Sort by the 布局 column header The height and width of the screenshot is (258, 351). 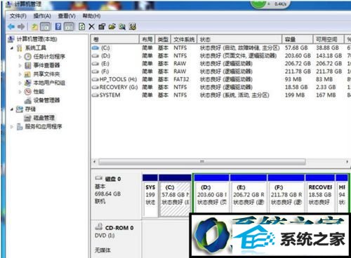[147, 39]
